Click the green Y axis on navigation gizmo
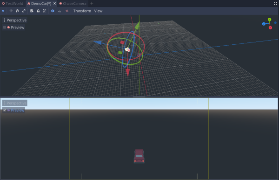The height and width of the screenshot is (180, 279). click(269, 19)
